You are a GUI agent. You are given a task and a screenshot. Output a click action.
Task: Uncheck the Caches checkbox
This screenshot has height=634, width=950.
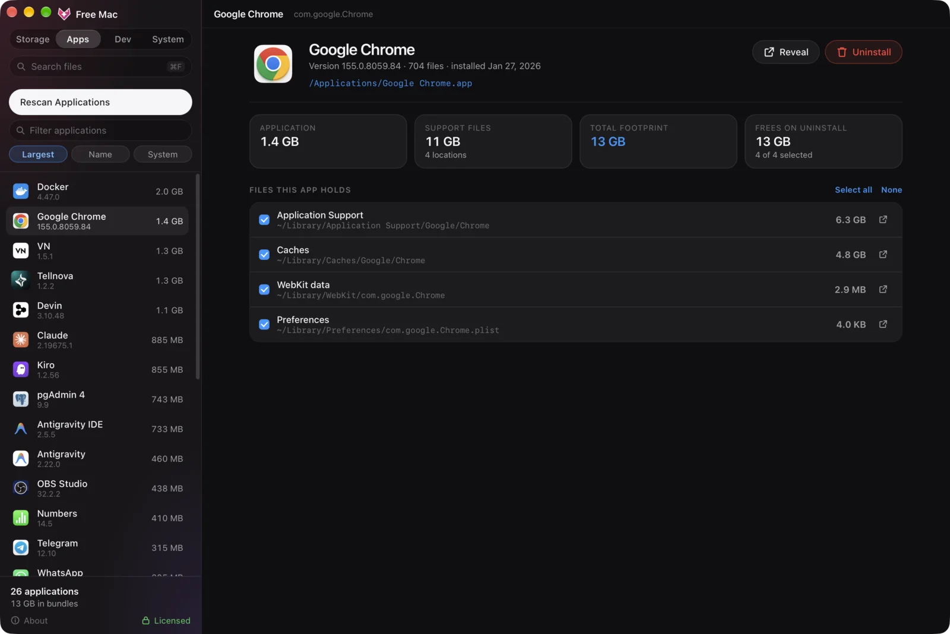point(264,255)
